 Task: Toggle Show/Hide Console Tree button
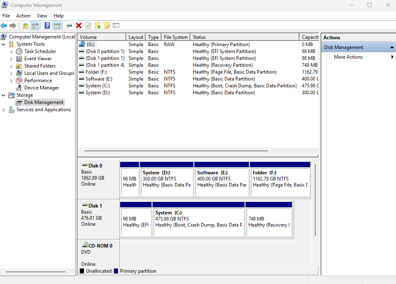click(35, 26)
